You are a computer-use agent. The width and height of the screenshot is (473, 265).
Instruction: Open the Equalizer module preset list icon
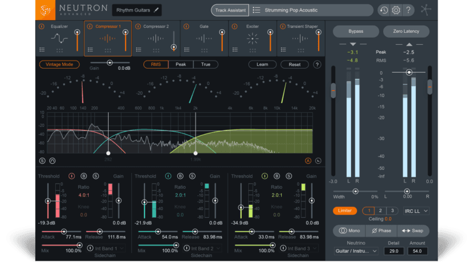43,49
